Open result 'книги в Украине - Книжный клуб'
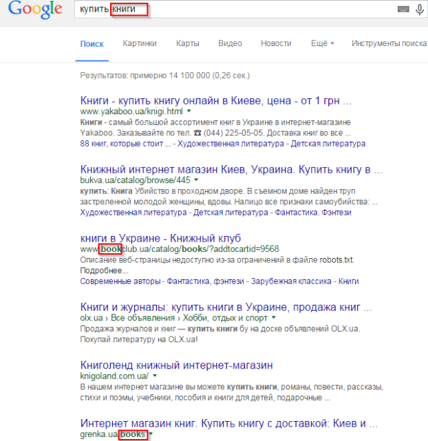 pyautogui.click(x=160, y=238)
